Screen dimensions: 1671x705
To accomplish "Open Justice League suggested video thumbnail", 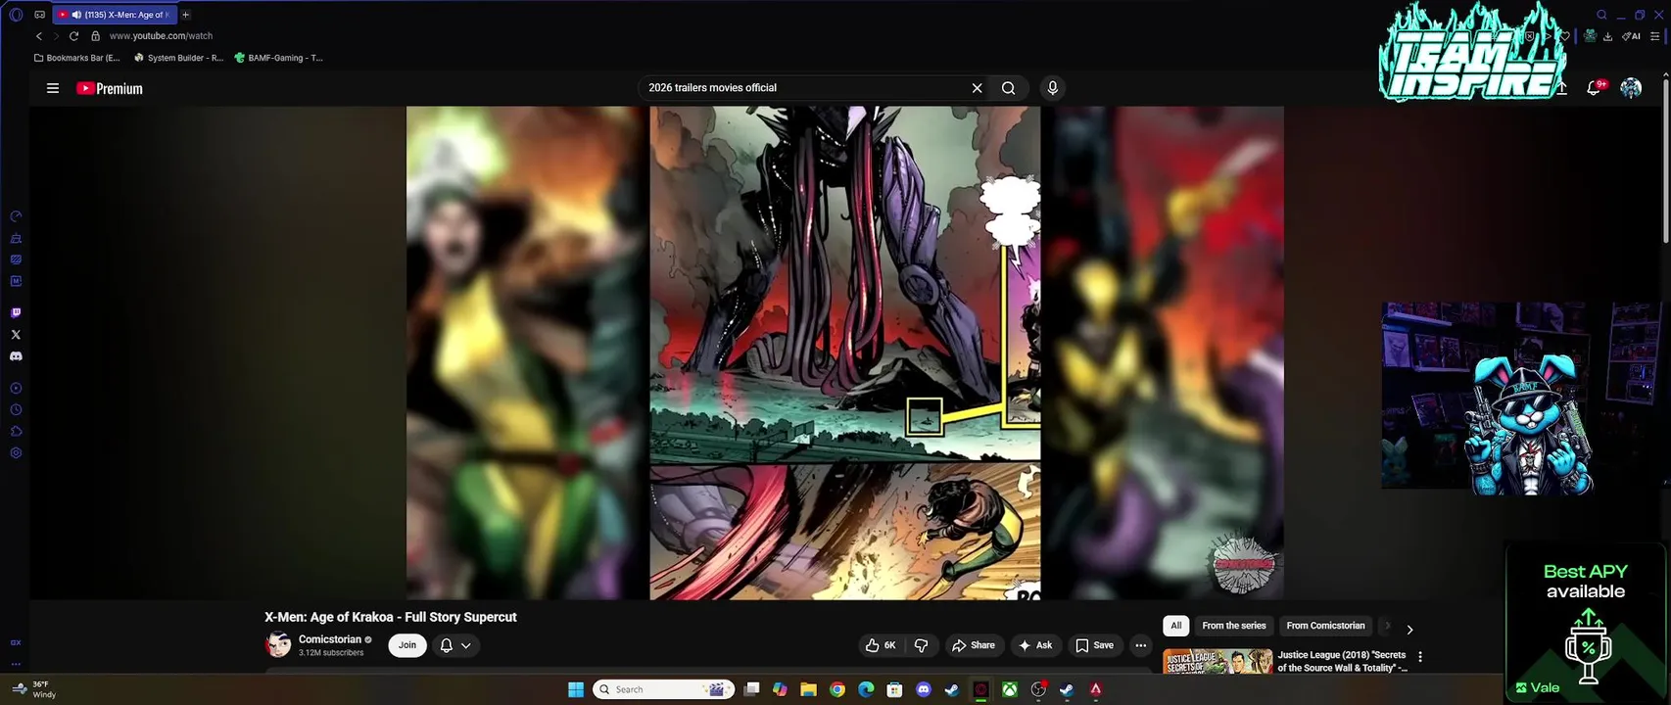I will click(x=1217, y=661).
